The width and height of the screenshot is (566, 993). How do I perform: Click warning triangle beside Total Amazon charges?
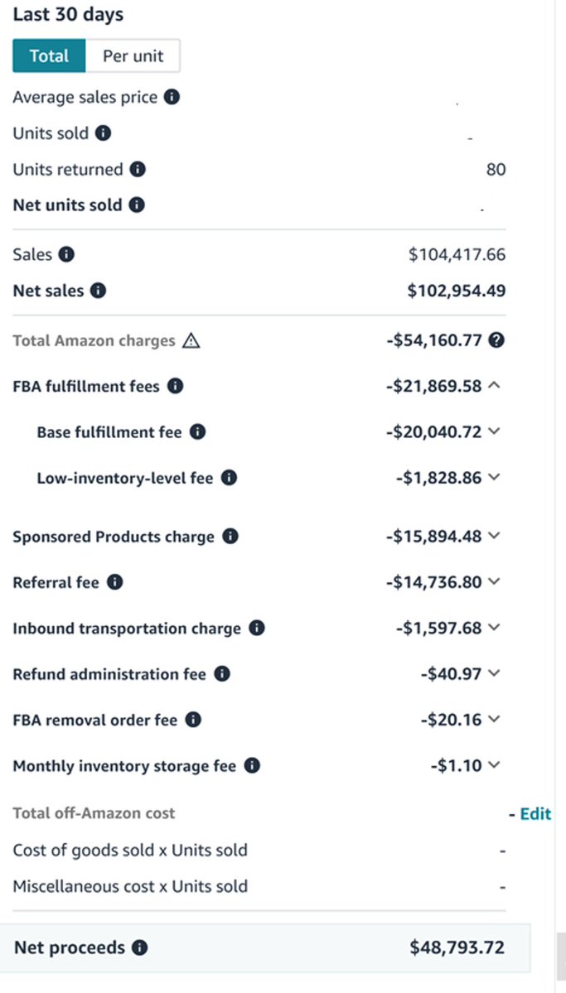tap(191, 340)
